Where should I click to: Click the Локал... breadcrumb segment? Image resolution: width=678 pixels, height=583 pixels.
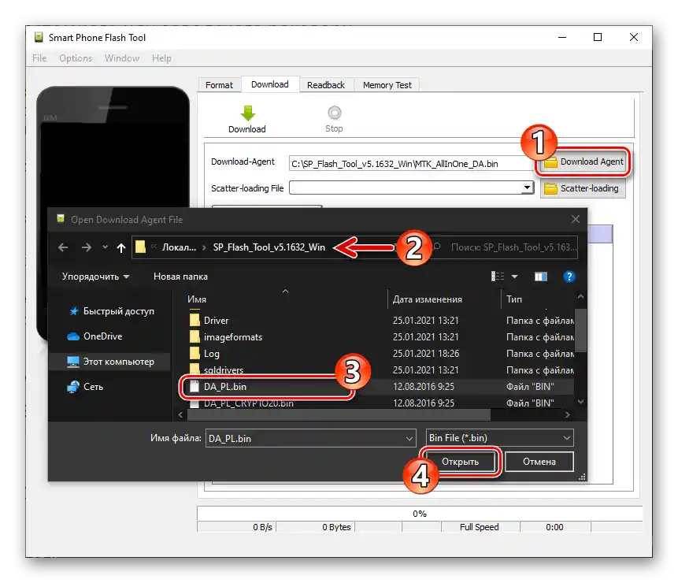(179, 247)
